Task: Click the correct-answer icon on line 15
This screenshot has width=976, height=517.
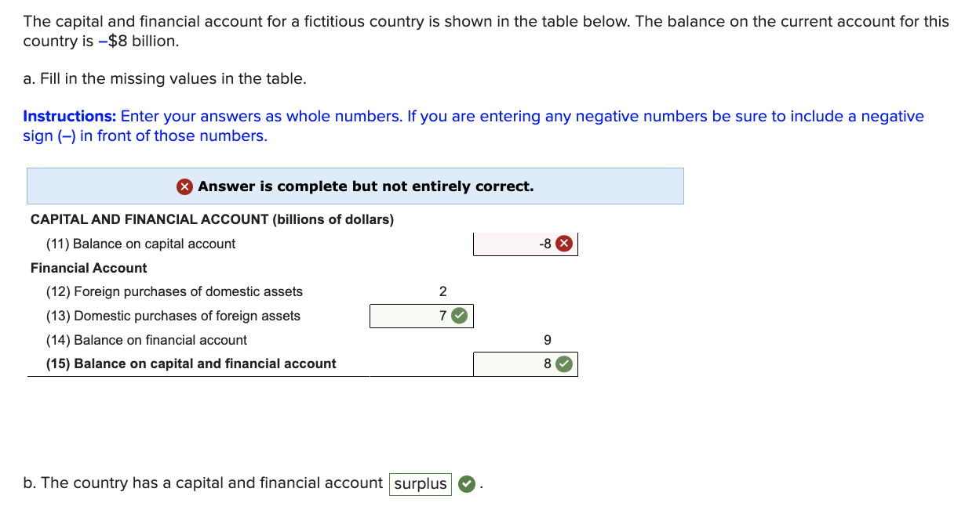Action: pyautogui.click(x=563, y=363)
